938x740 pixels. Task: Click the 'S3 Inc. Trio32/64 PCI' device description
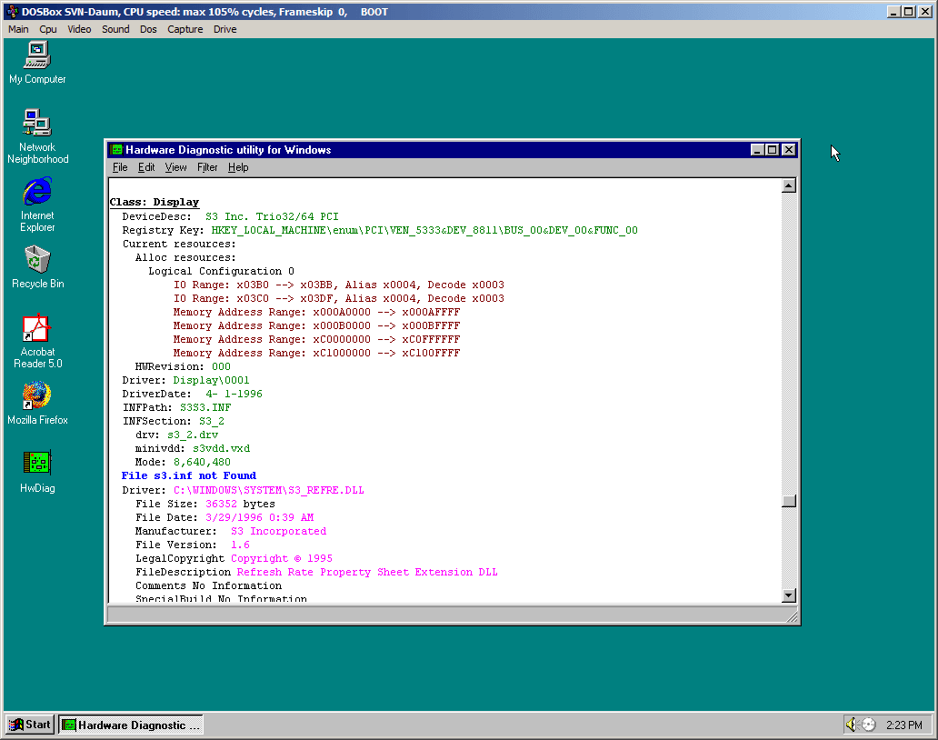click(x=272, y=216)
